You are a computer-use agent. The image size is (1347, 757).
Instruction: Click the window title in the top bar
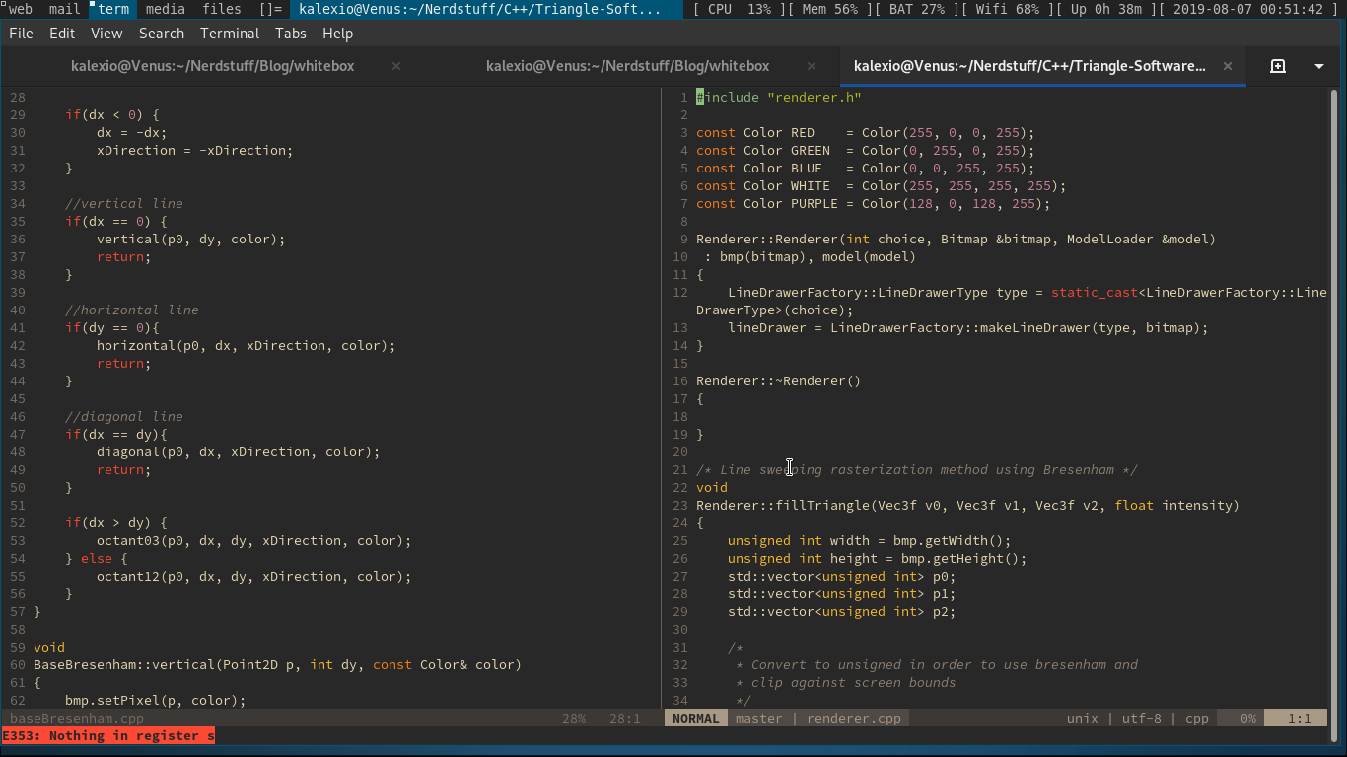(x=480, y=9)
